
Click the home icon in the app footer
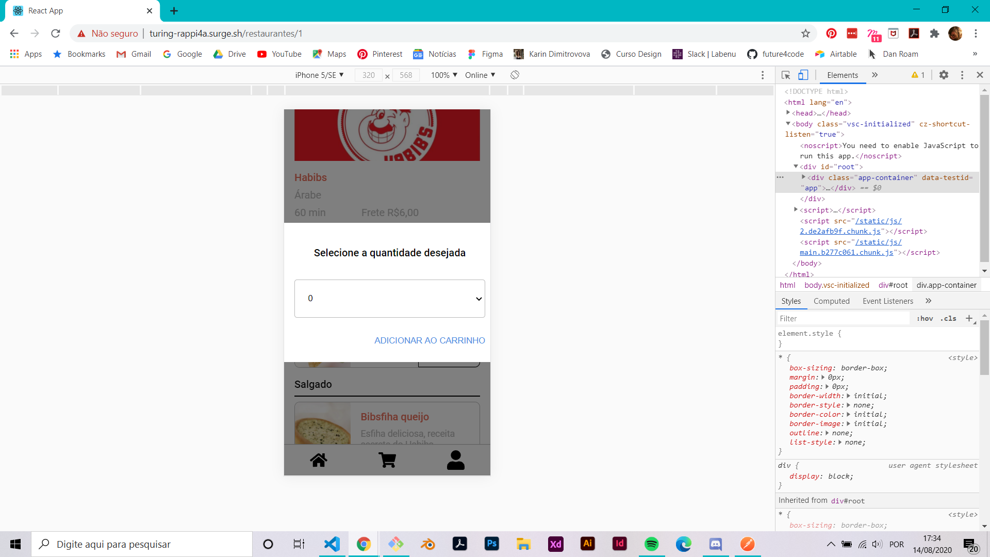(318, 460)
